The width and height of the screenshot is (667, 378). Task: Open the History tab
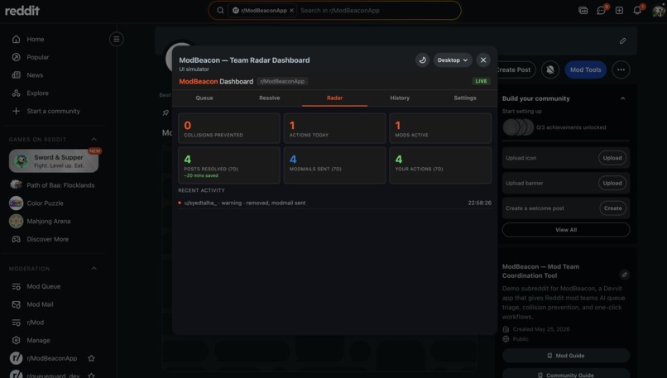tap(400, 98)
